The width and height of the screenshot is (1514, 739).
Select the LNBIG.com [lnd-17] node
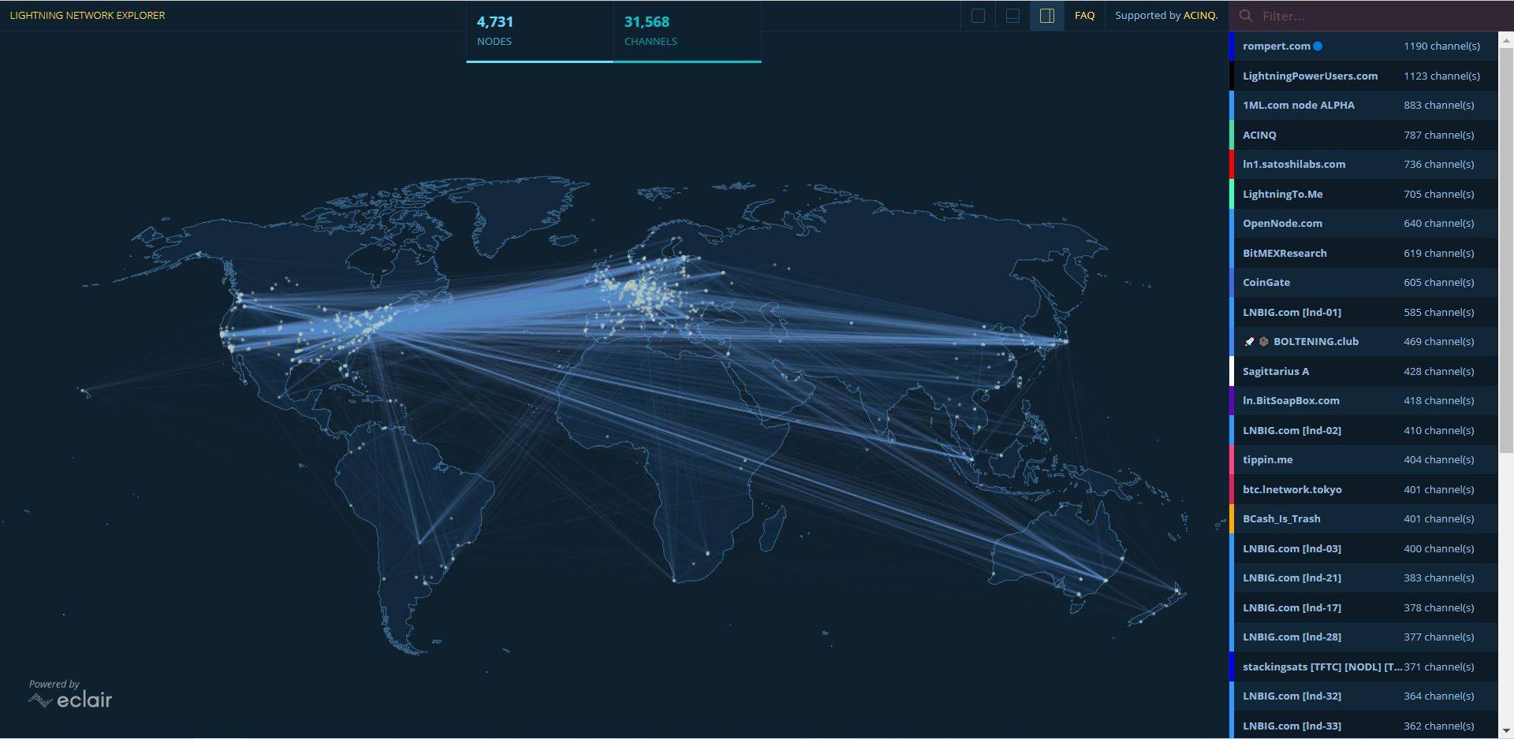[1363, 607]
